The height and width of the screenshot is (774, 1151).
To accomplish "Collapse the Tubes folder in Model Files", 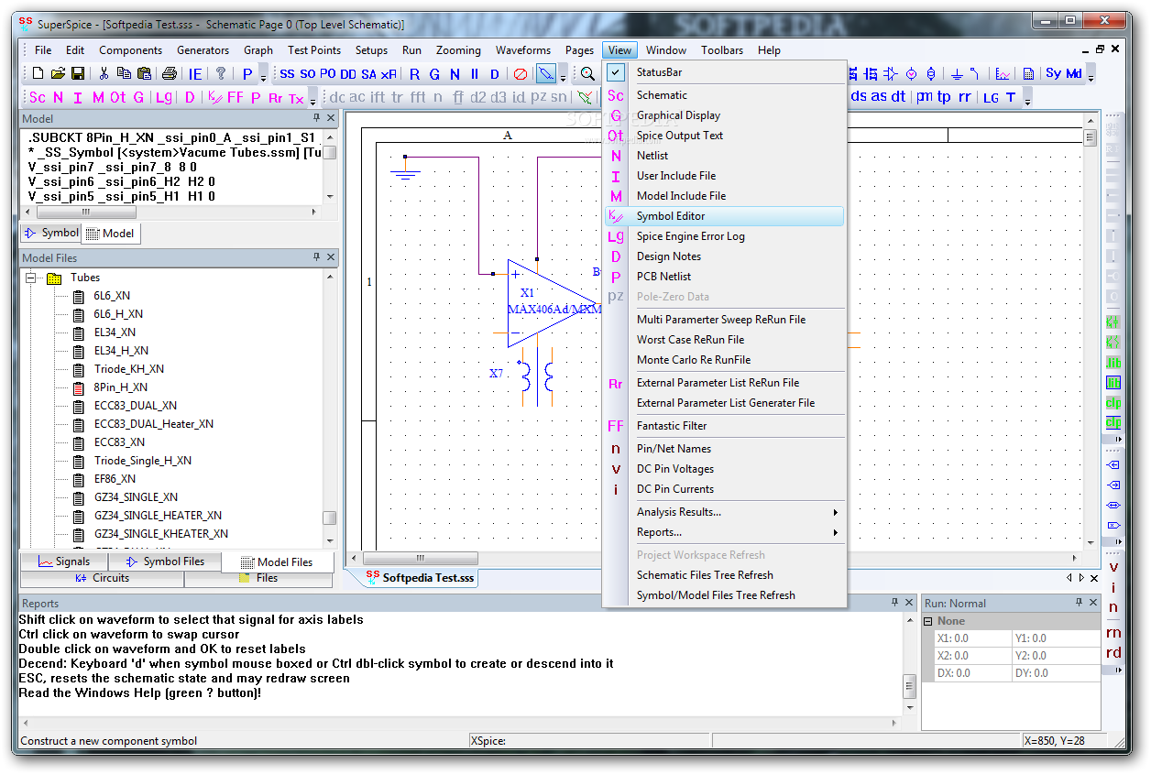I will (30, 278).
